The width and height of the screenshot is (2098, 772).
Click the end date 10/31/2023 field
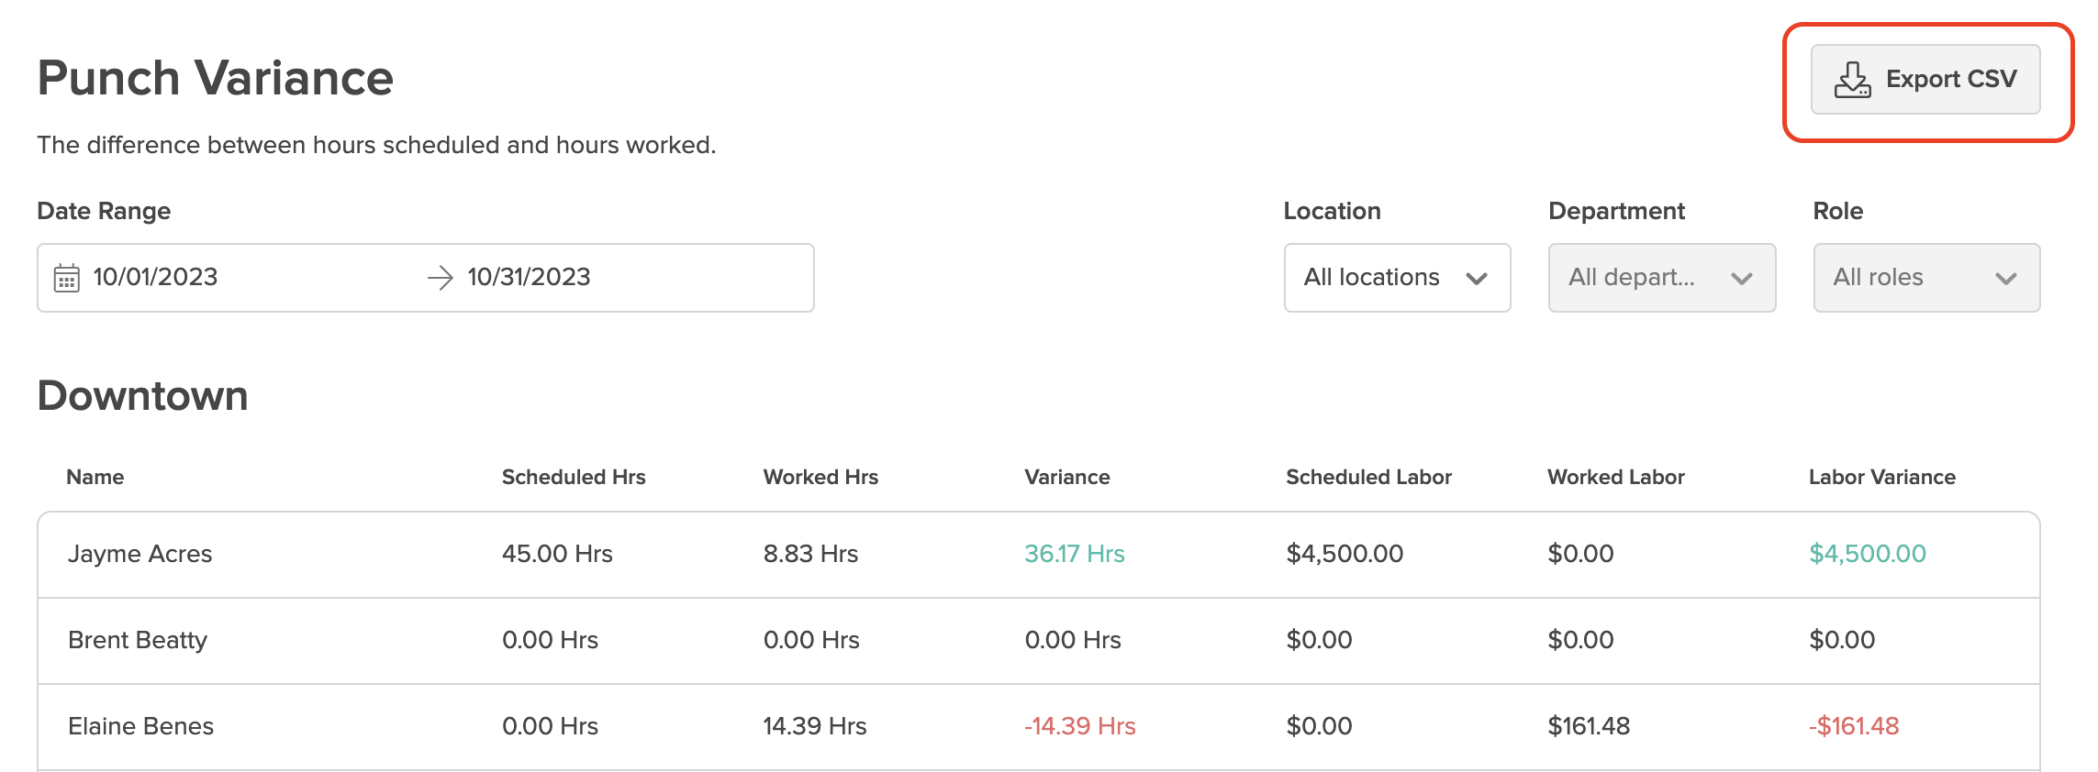(x=529, y=278)
